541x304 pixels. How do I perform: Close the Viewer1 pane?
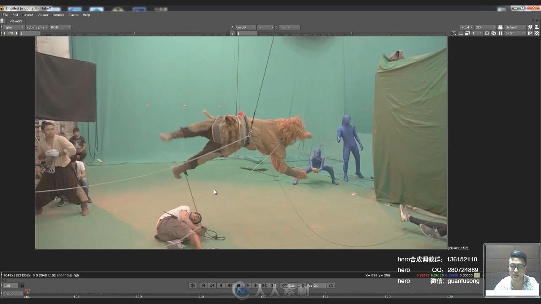pyautogui.click(x=537, y=20)
